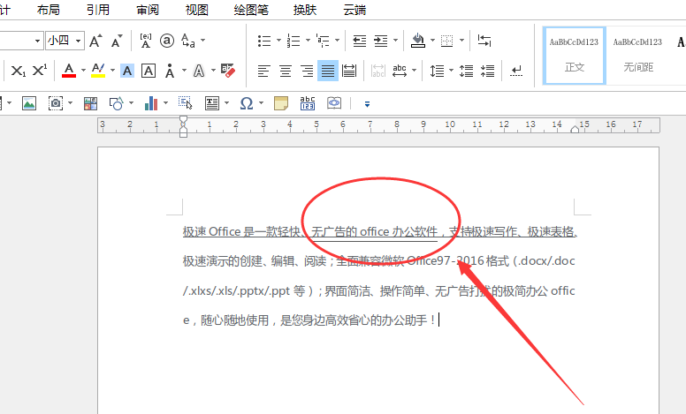Open reading view eye icon
The height and width of the screenshot is (414, 686).
point(334,103)
